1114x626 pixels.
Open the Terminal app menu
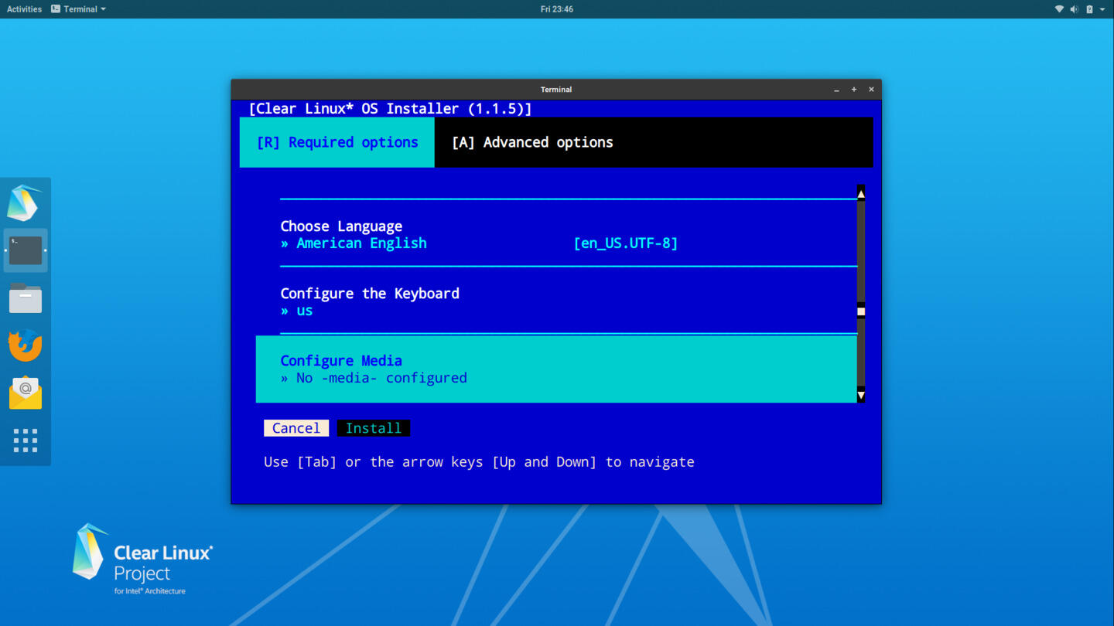(x=78, y=9)
